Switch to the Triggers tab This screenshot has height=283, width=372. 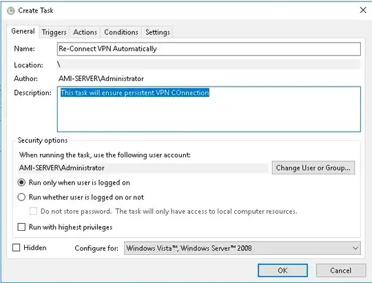point(54,32)
